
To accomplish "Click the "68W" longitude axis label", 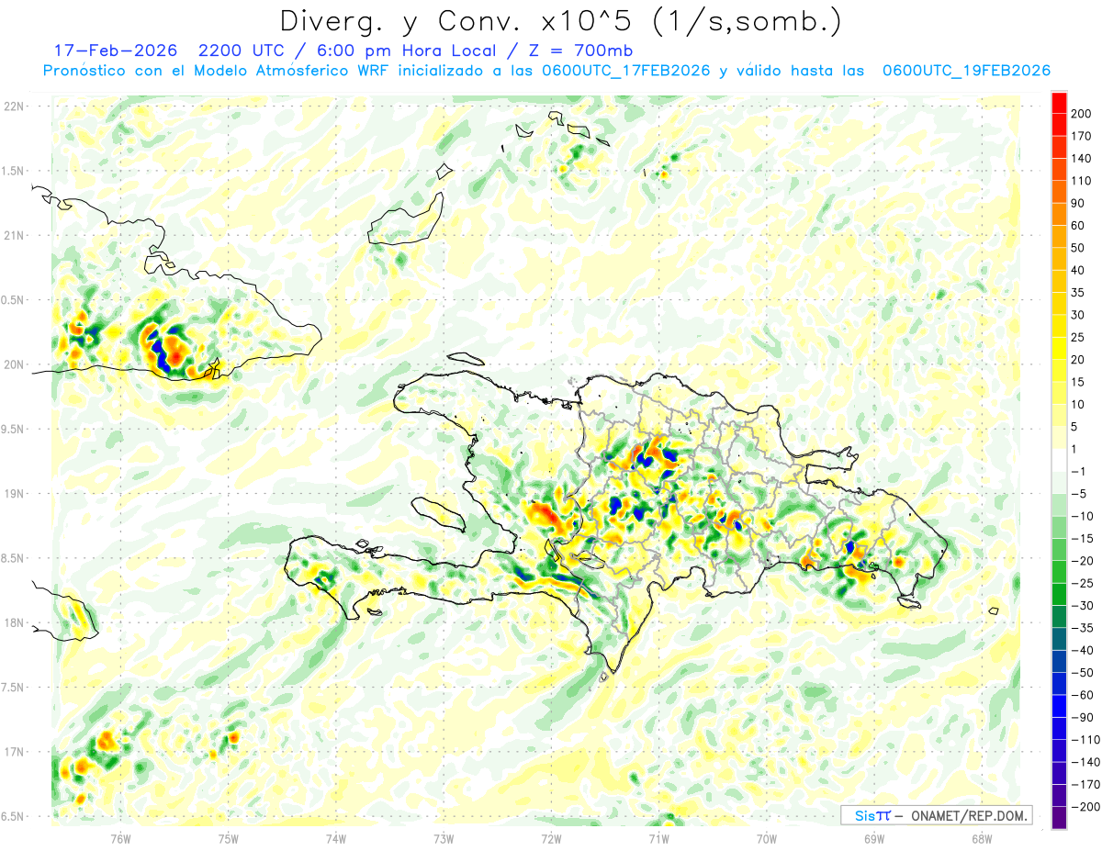I will (982, 839).
